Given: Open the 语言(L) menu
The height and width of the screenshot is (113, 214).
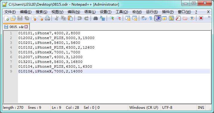Looking at the screenshot, I should pos(90,12).
